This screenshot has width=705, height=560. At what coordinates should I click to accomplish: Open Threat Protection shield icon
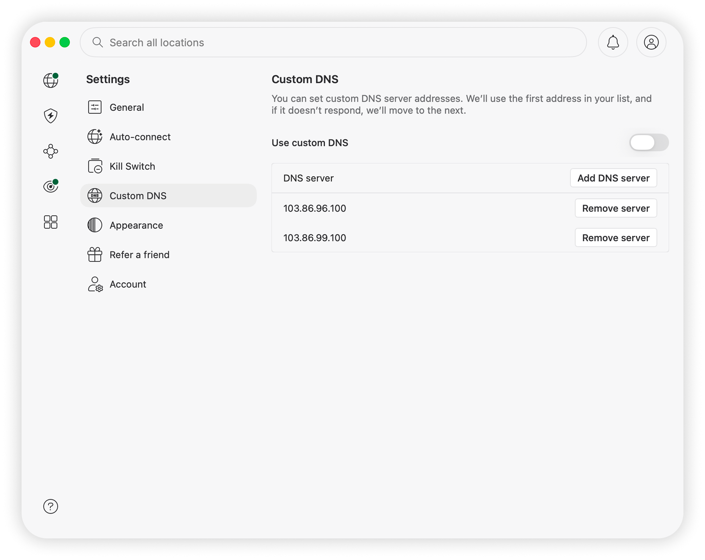51,116
